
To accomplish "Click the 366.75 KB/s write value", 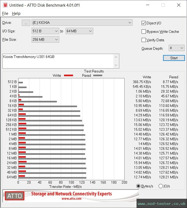I will pos(142,82).
